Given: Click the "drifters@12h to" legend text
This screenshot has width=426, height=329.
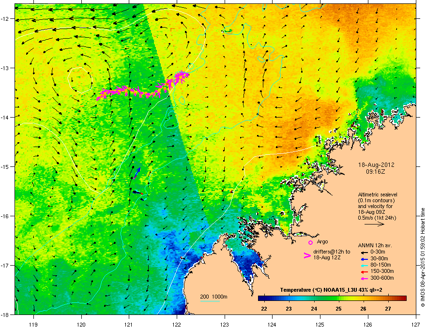Looking at the screenshot, I should click(332, 252).
